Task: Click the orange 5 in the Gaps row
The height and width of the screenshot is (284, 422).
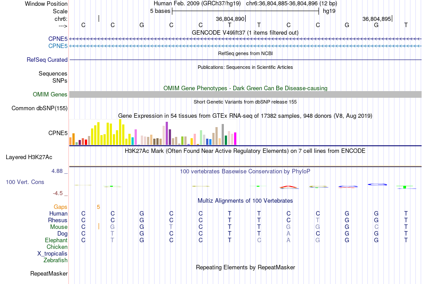Action: (x=99, y=207)
